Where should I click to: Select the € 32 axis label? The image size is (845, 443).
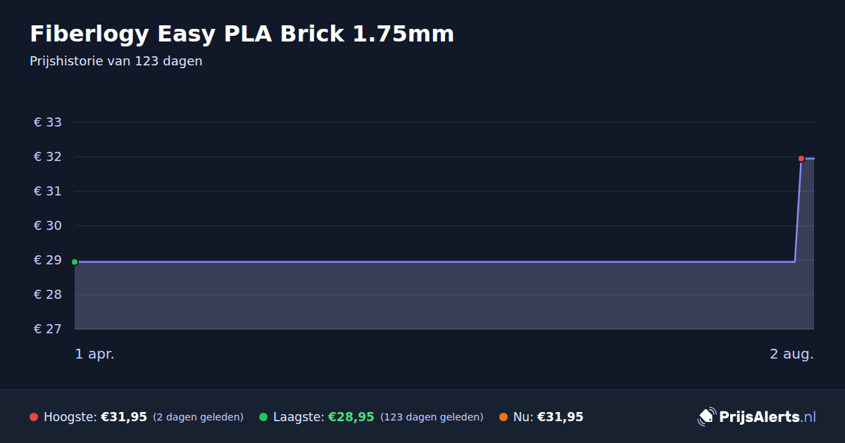[48, 157]
